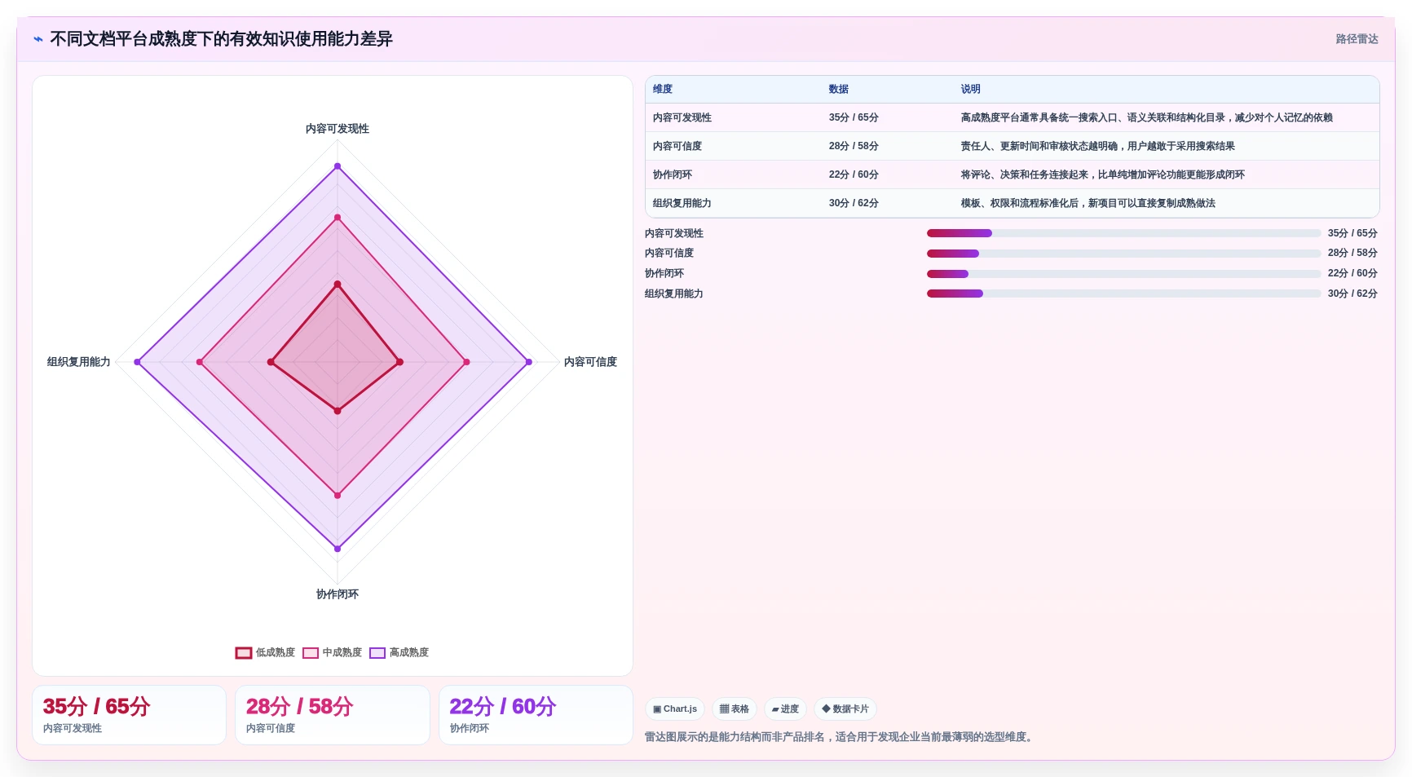Click the 组织复用能力 progress bar

point(1123,294)
